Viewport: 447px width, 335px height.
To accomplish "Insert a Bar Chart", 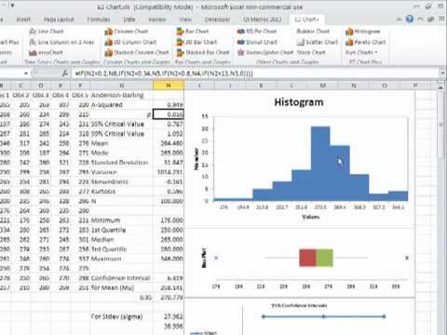I will pyautogui.click(x=193, y=32).
